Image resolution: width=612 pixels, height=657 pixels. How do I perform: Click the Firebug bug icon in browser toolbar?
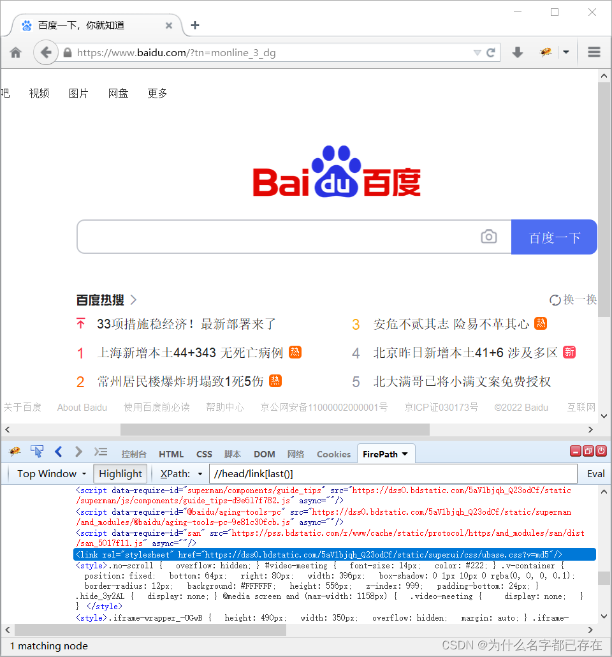pyautogui.click(x=546, y=52)
